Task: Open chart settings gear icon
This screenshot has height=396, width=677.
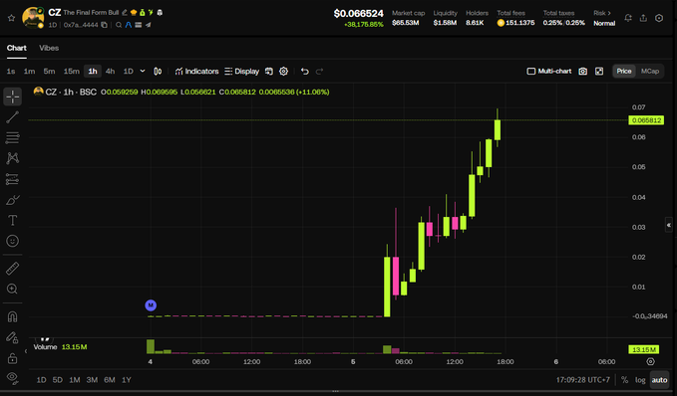Action: pos(284,71)
